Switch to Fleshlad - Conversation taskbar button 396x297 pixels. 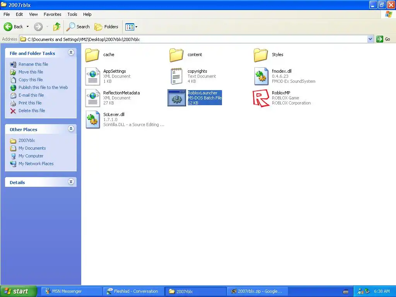click(133, 292)
